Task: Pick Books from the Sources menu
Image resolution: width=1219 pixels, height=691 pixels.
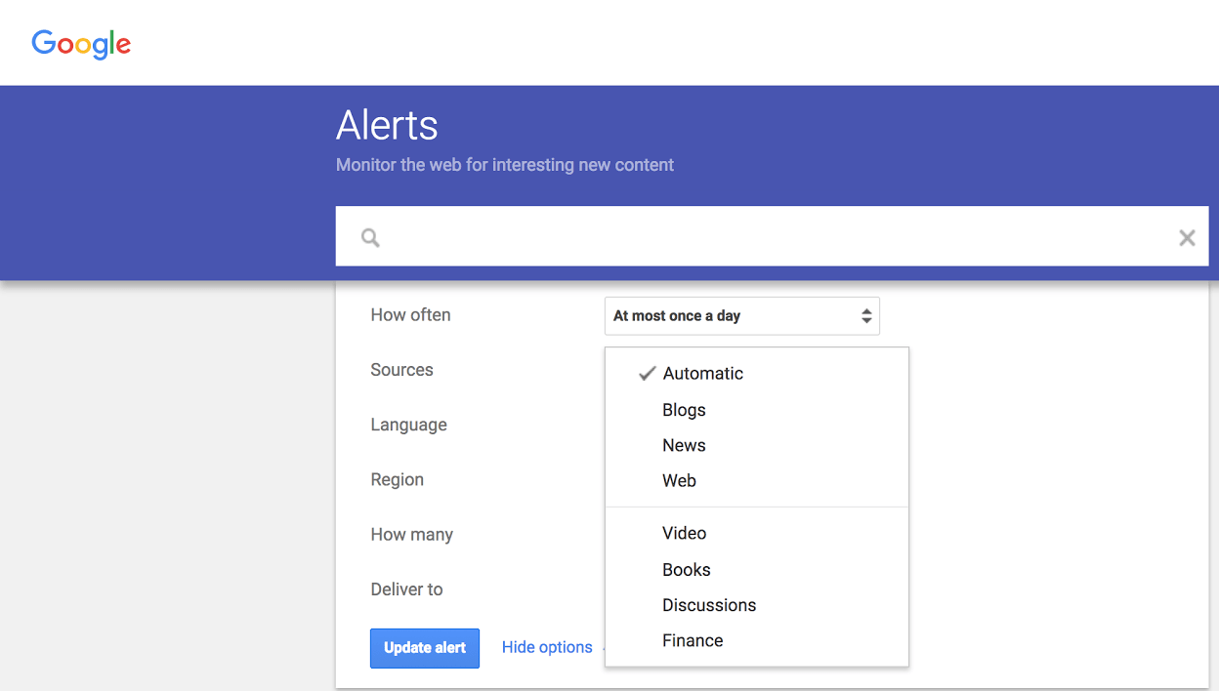Action: tap(686, 569)
